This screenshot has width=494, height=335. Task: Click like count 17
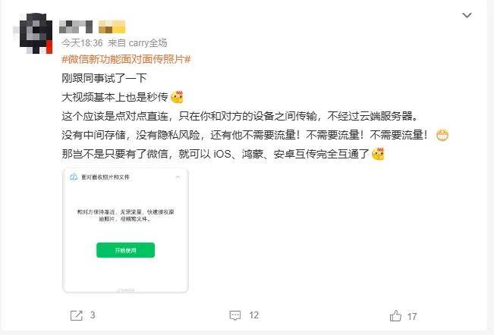[412, 316]
